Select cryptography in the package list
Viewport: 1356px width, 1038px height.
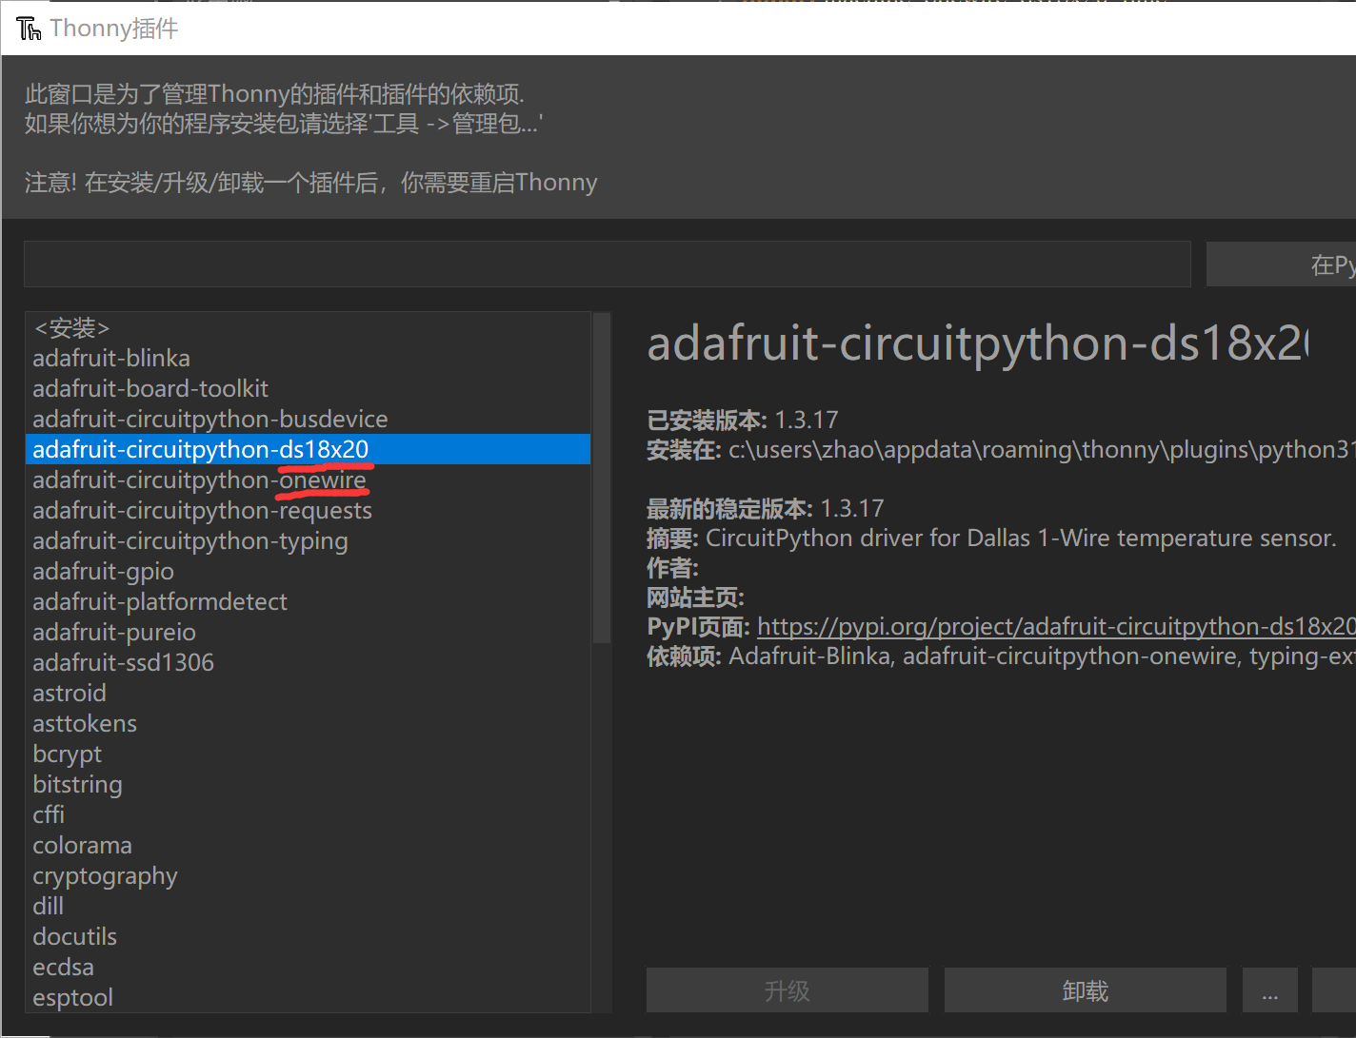pos(309,875)
